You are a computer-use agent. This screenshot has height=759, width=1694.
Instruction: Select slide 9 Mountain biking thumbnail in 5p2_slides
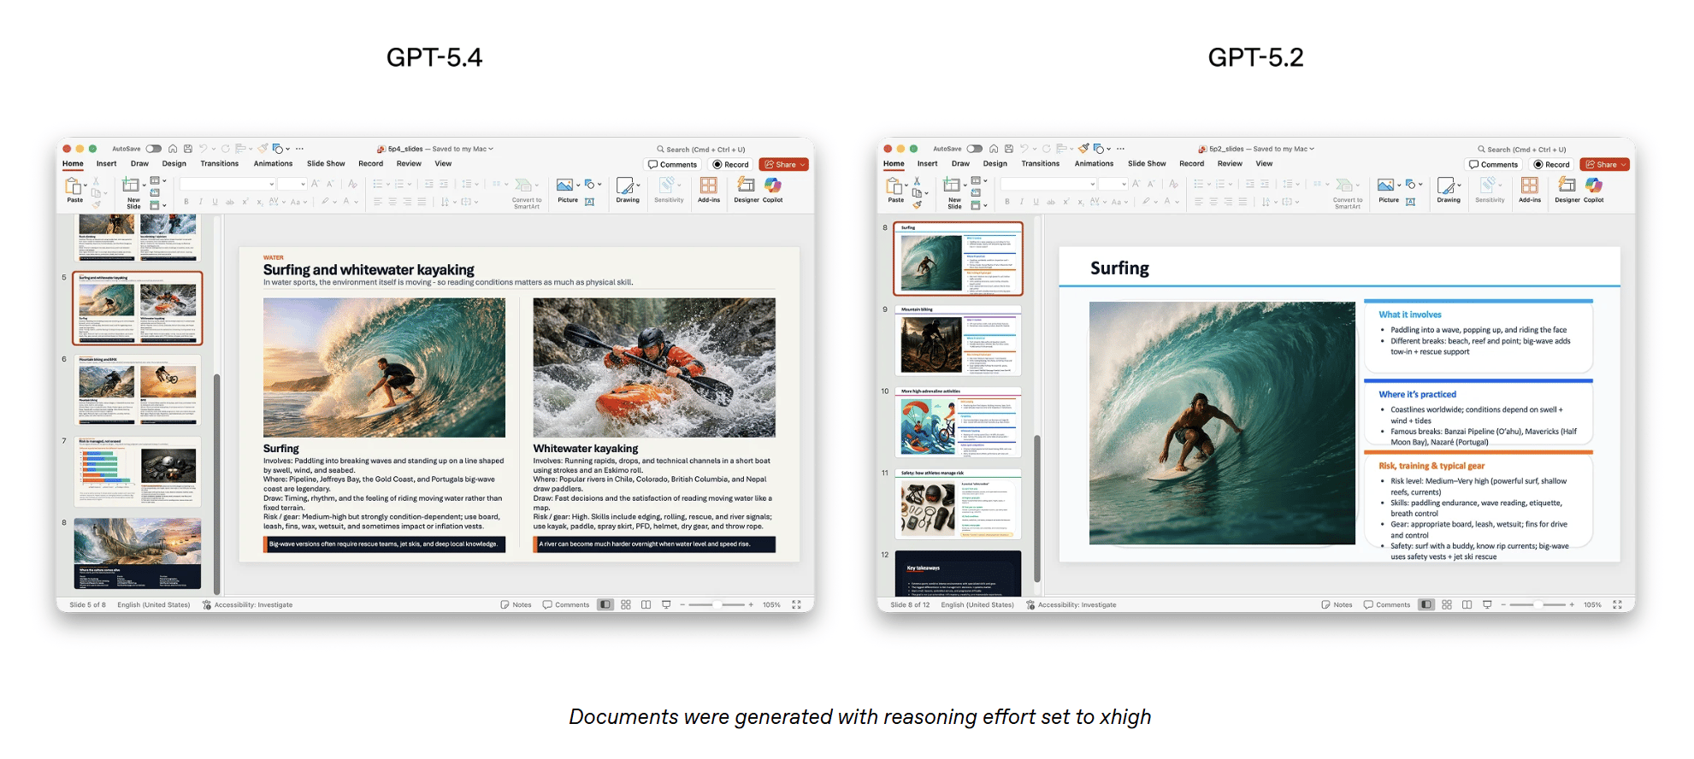[x=958, y=340]
